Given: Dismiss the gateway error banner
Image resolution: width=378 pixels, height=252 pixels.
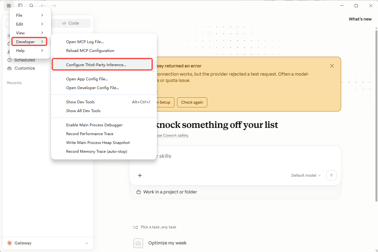Looking at the screenshot, I should click(x=332, y=66).
